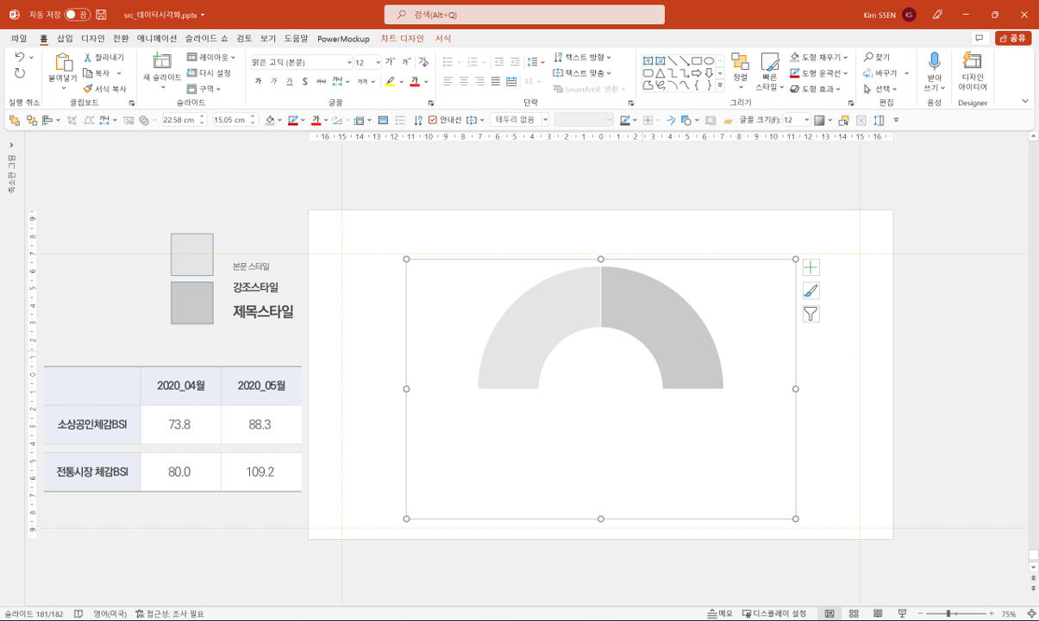Click the red font color swatch in ribbon
Image resolution: width=1039 pixels, height=621 pixels.
(414, 83)
